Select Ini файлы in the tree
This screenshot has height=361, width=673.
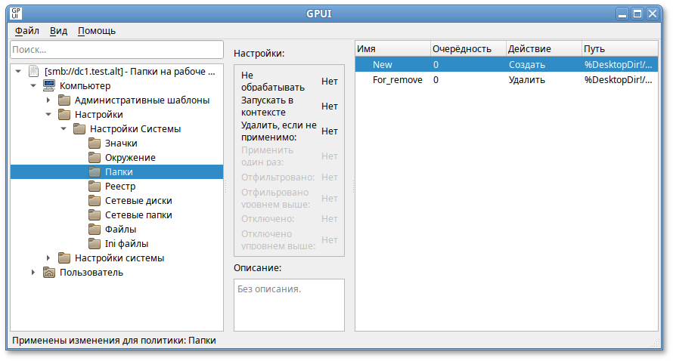pyautogui.click(x=126, y=244)
